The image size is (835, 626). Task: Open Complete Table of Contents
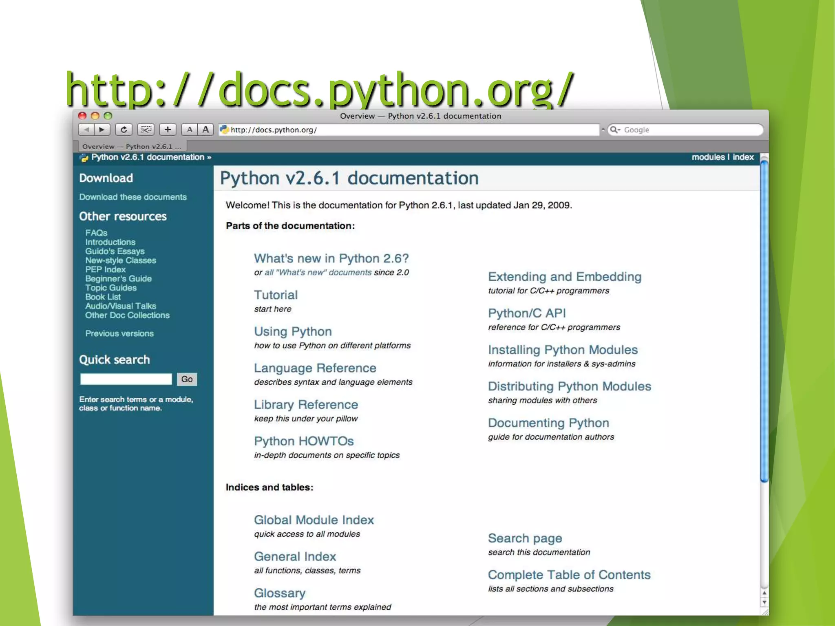tap(569, 575)
